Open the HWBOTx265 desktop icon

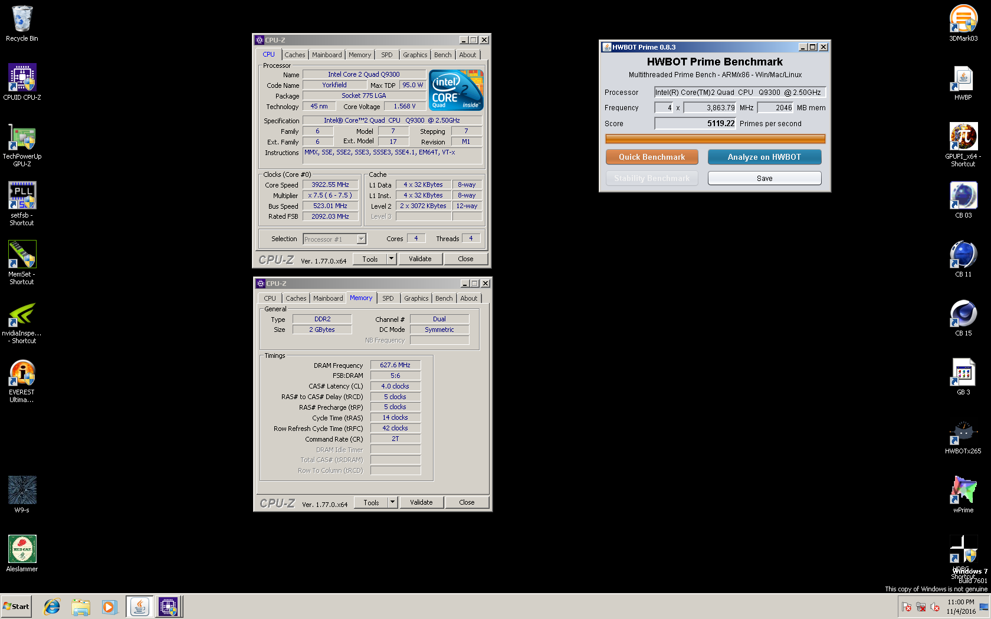pos(963,436)
